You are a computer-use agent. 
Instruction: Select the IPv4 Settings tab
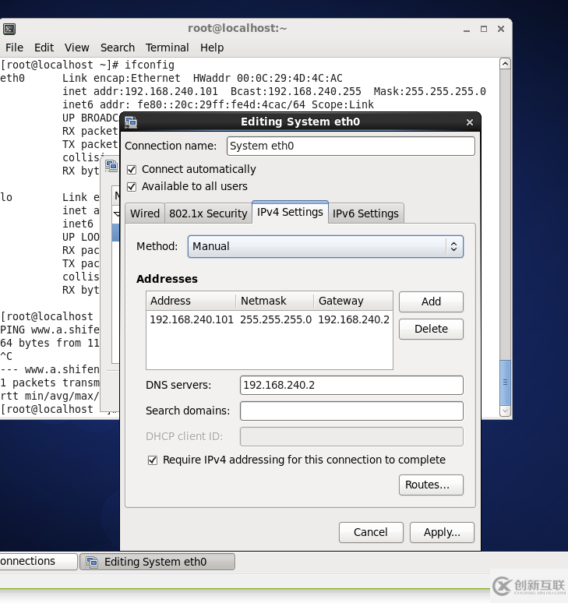click(290, 212)
